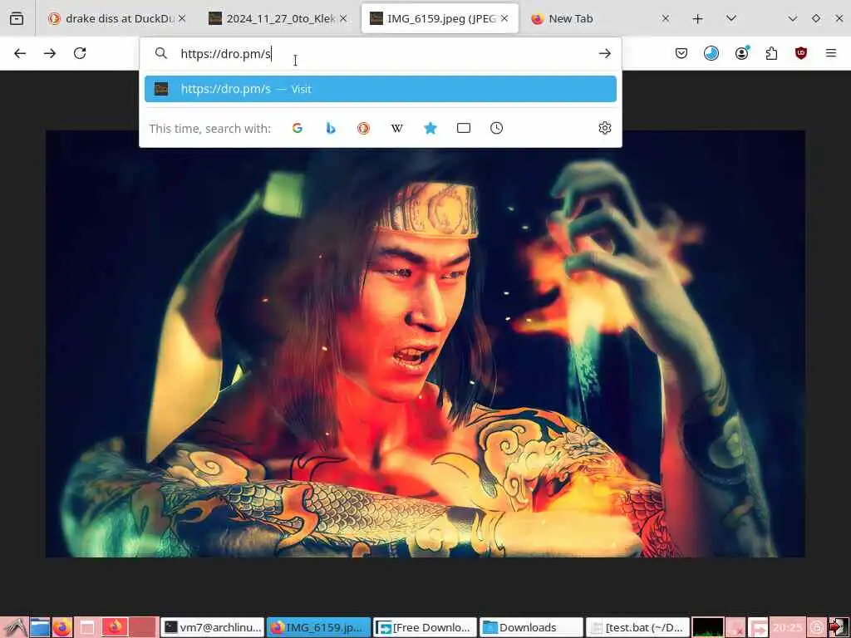
Task: Launch Firefox from the taskbar launcher
Action: (61, 628)
